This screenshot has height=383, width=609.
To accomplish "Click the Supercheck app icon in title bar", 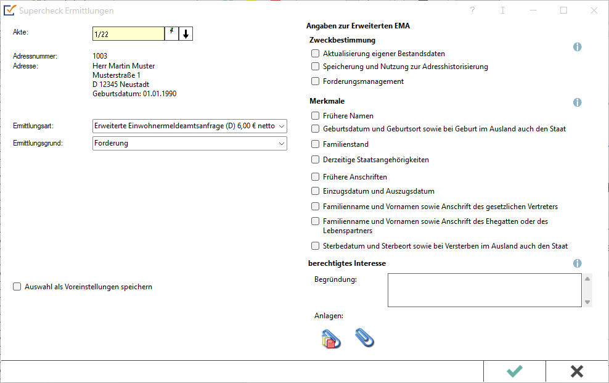I will (9, 10).
